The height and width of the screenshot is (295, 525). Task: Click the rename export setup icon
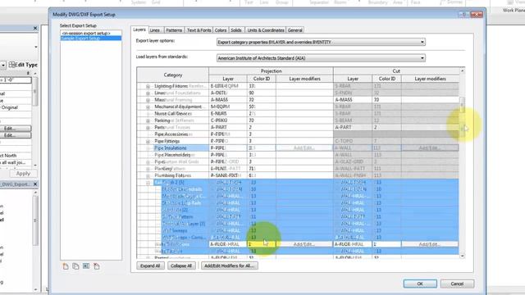86,266
